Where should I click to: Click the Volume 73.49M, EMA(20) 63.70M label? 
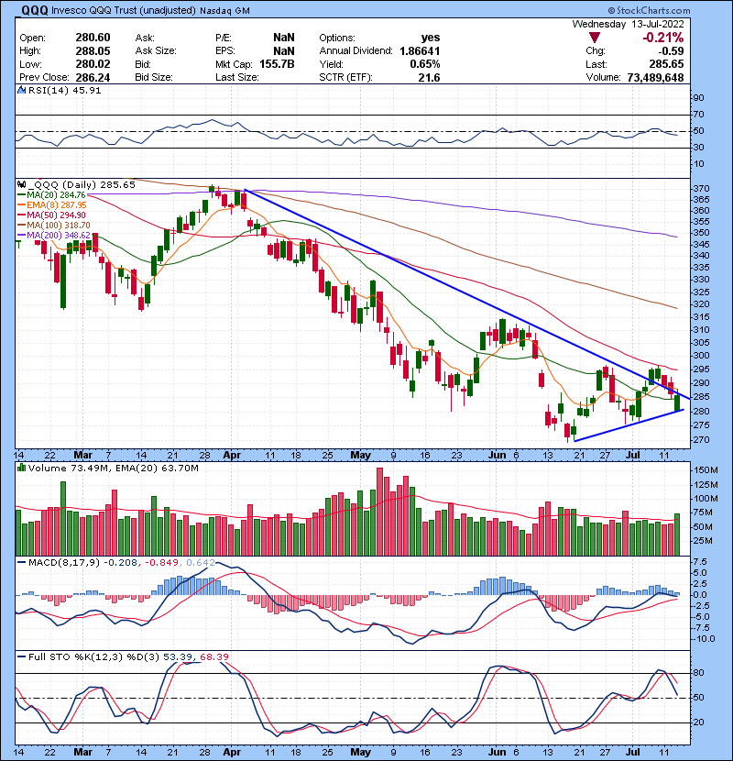click(114, 468)
